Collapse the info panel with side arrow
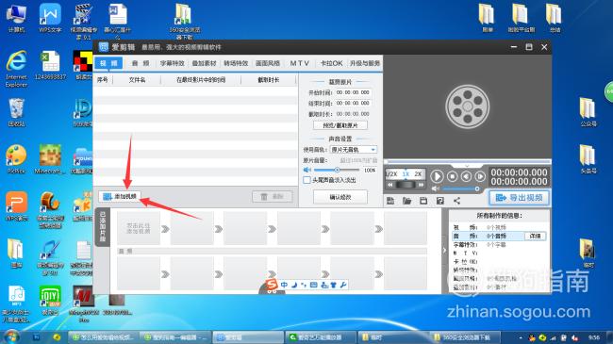 [444, 250]
